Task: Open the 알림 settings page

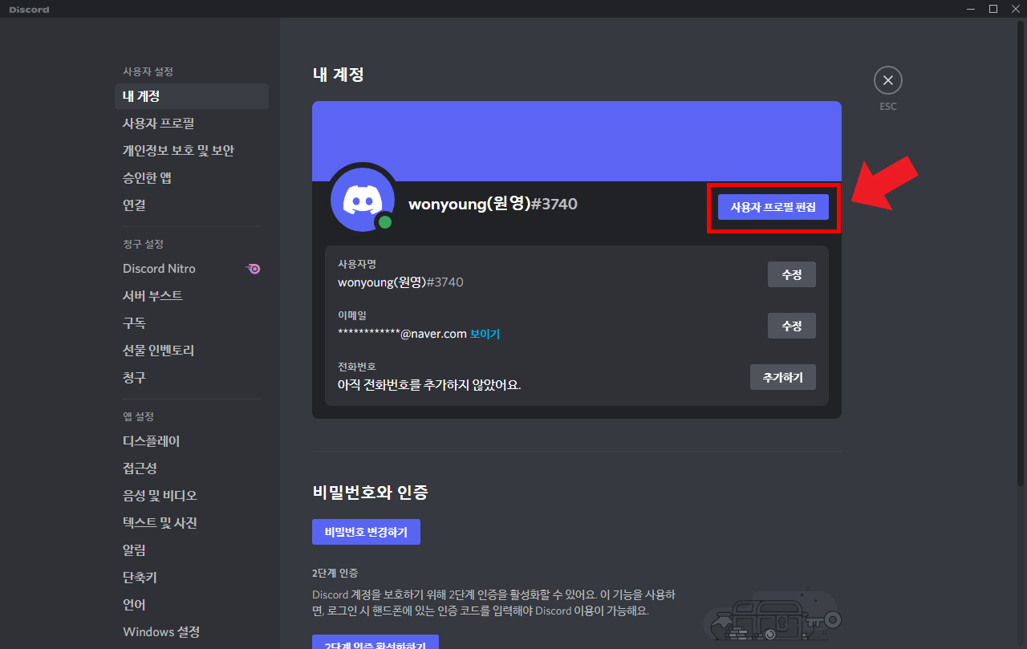Action: [x=192, y=550]
